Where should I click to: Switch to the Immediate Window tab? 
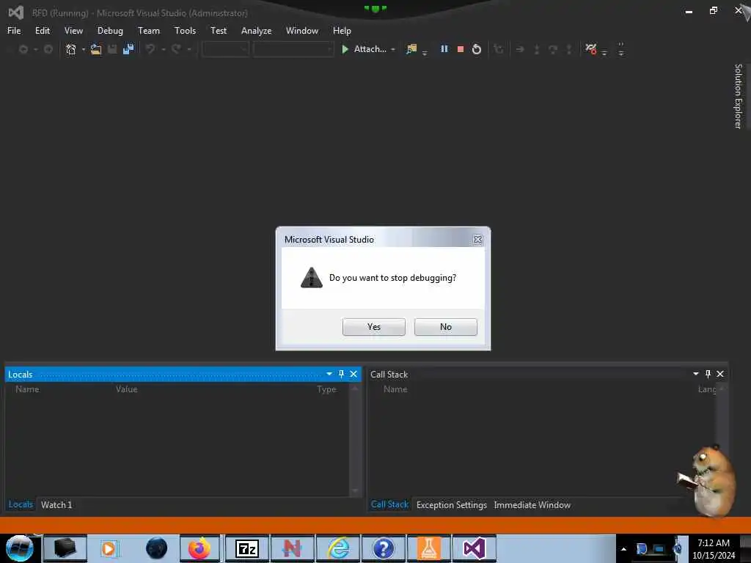point(532,504)
